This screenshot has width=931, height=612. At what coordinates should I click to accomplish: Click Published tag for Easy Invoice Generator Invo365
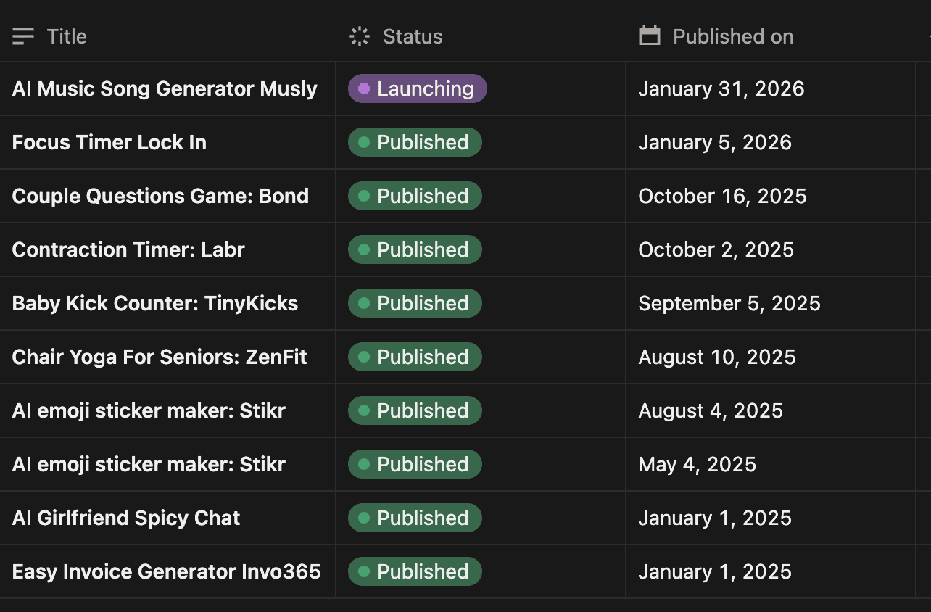(415, 571)
